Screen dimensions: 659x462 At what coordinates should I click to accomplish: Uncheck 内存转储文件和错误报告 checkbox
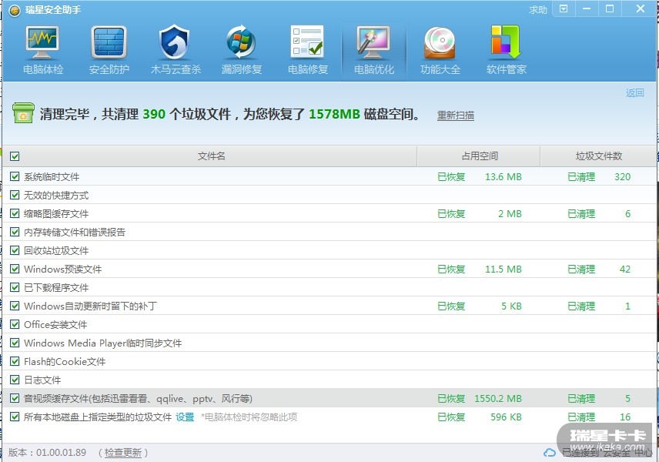coord(15,232)
